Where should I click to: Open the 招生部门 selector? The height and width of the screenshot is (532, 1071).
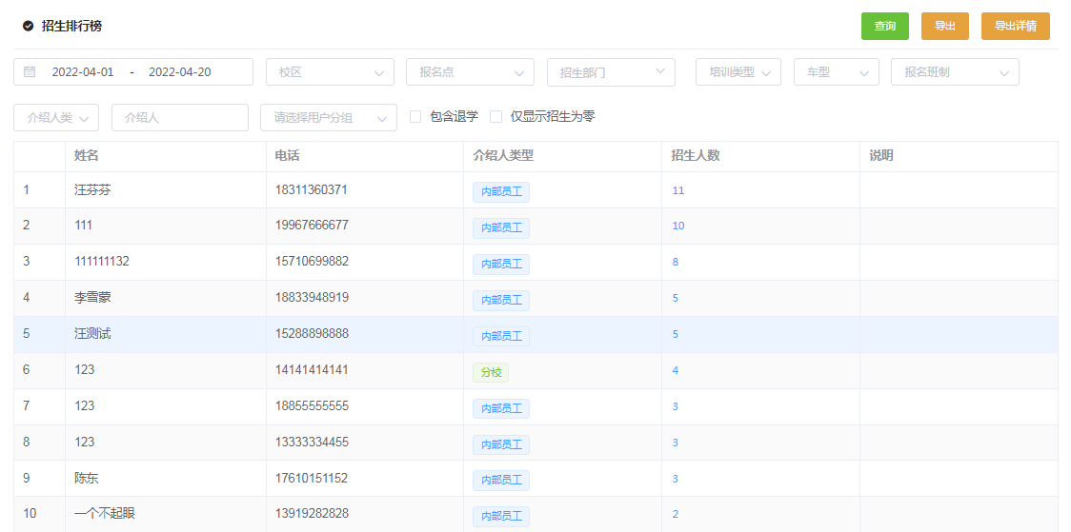(x=612, y=72)
